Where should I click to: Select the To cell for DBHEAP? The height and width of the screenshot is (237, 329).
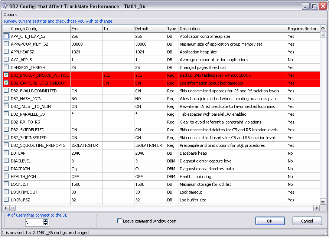coord(118,153)
